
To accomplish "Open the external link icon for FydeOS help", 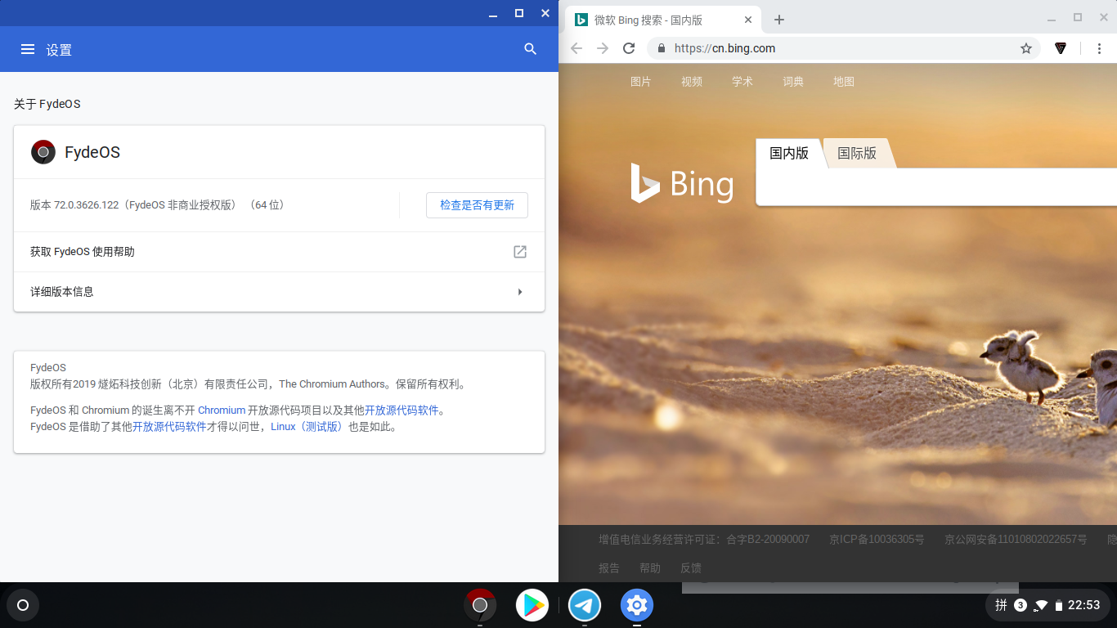I will (x=520, y=252).
